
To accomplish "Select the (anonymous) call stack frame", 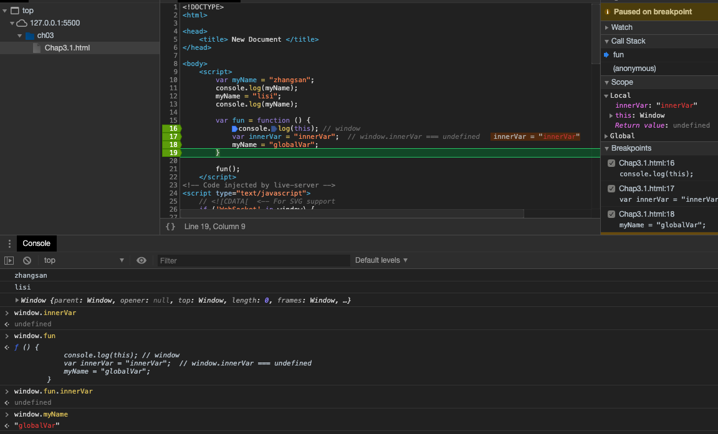I will (x=634, y=68).
